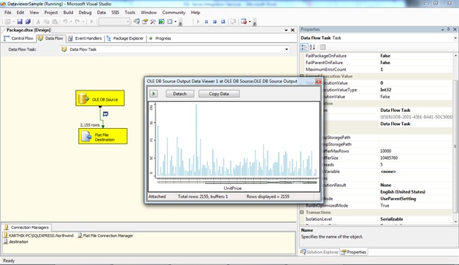Click the Start Debugging play icon

point(91,21)
